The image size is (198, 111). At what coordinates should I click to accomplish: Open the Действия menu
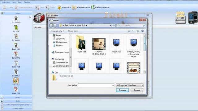point(6,2)
